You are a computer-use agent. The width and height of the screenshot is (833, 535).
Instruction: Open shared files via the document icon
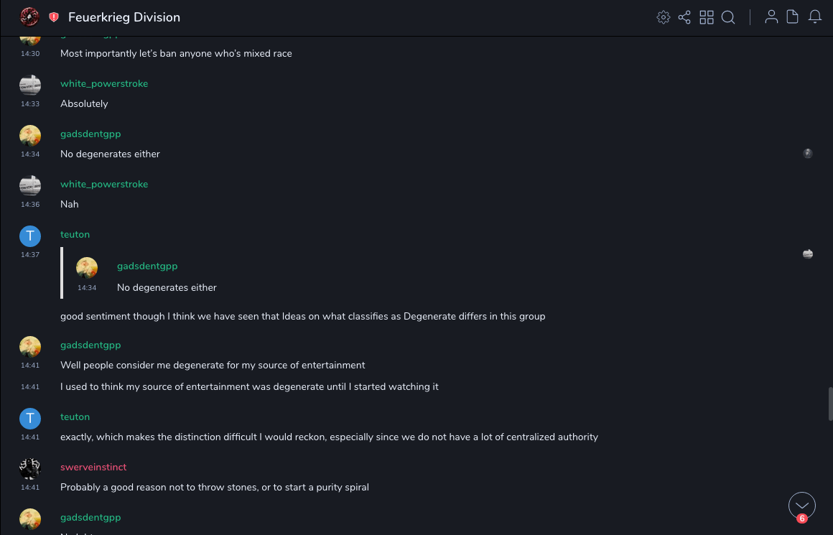pos(793,17)
